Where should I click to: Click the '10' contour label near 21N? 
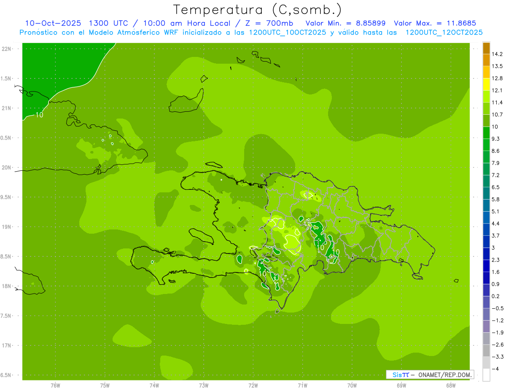tap(39, 114)
